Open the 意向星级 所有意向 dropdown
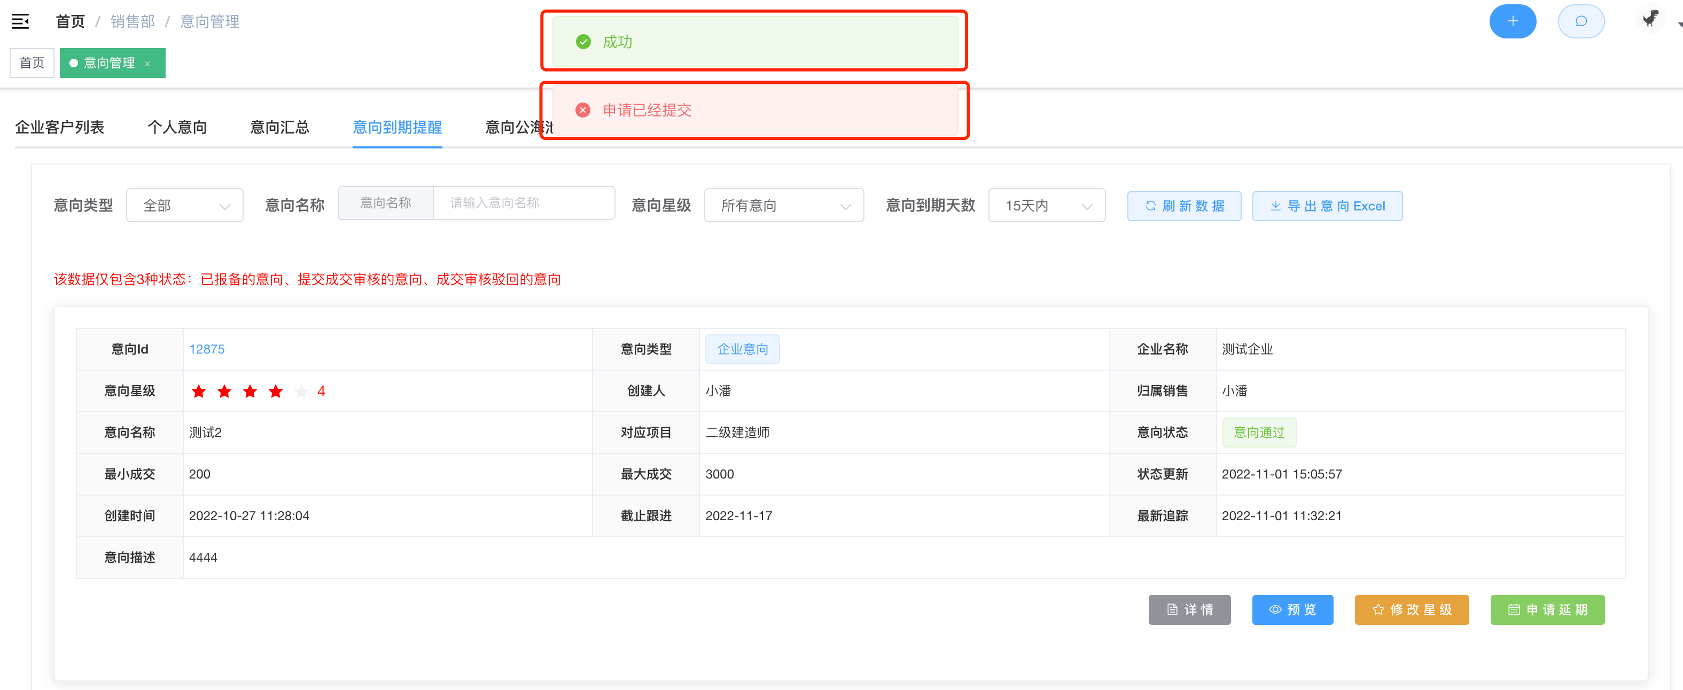Image resolution: width=1683 pixels, height=690 pixels. point(783,206)
